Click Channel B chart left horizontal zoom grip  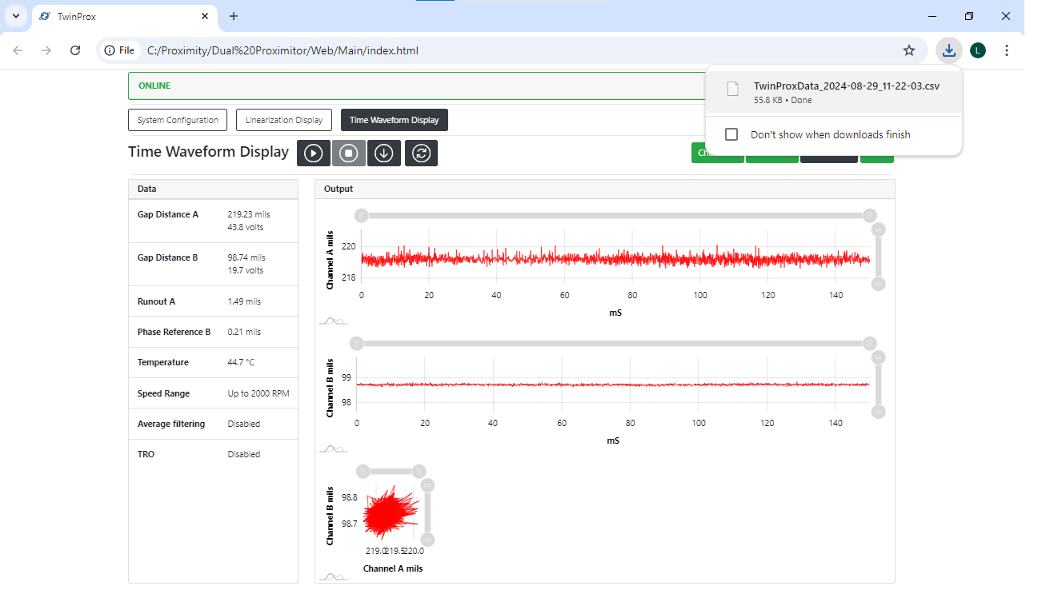(x=356, y=344)
